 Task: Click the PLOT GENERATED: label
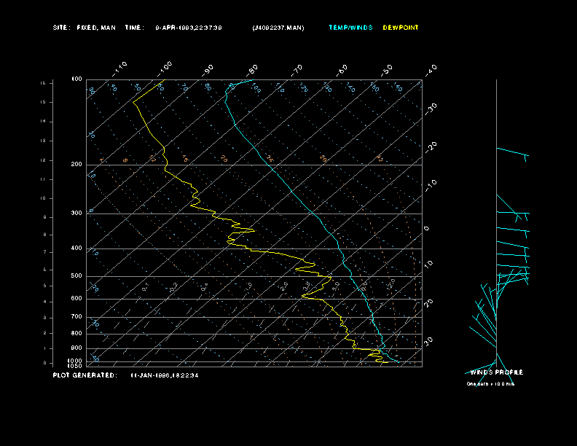click(85, 375)
